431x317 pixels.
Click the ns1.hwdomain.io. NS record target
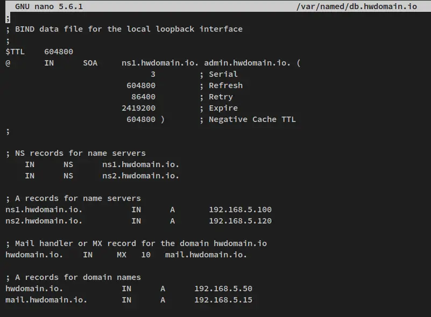click(x=141, y=164)
